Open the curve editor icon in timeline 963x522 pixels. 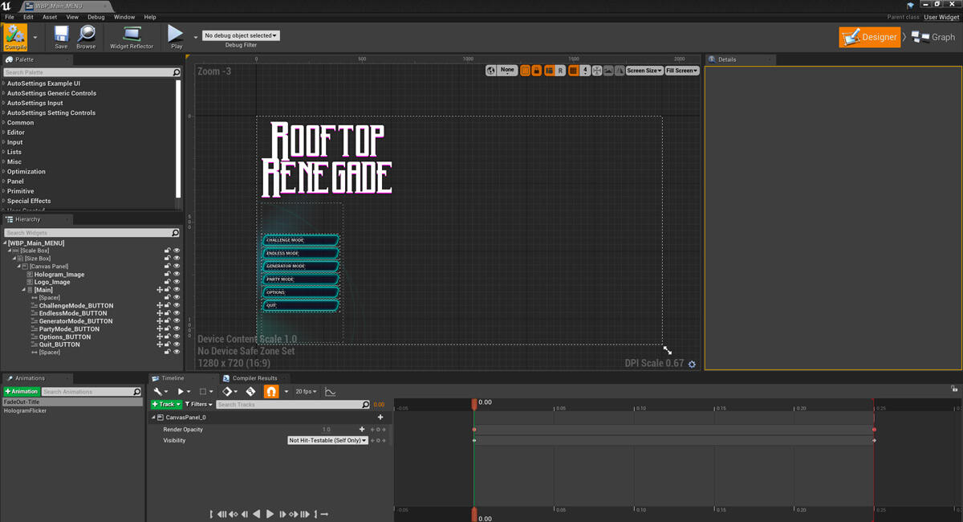(331, 392)
